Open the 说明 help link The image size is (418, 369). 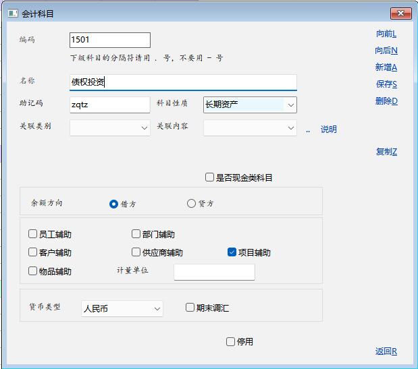328,130
